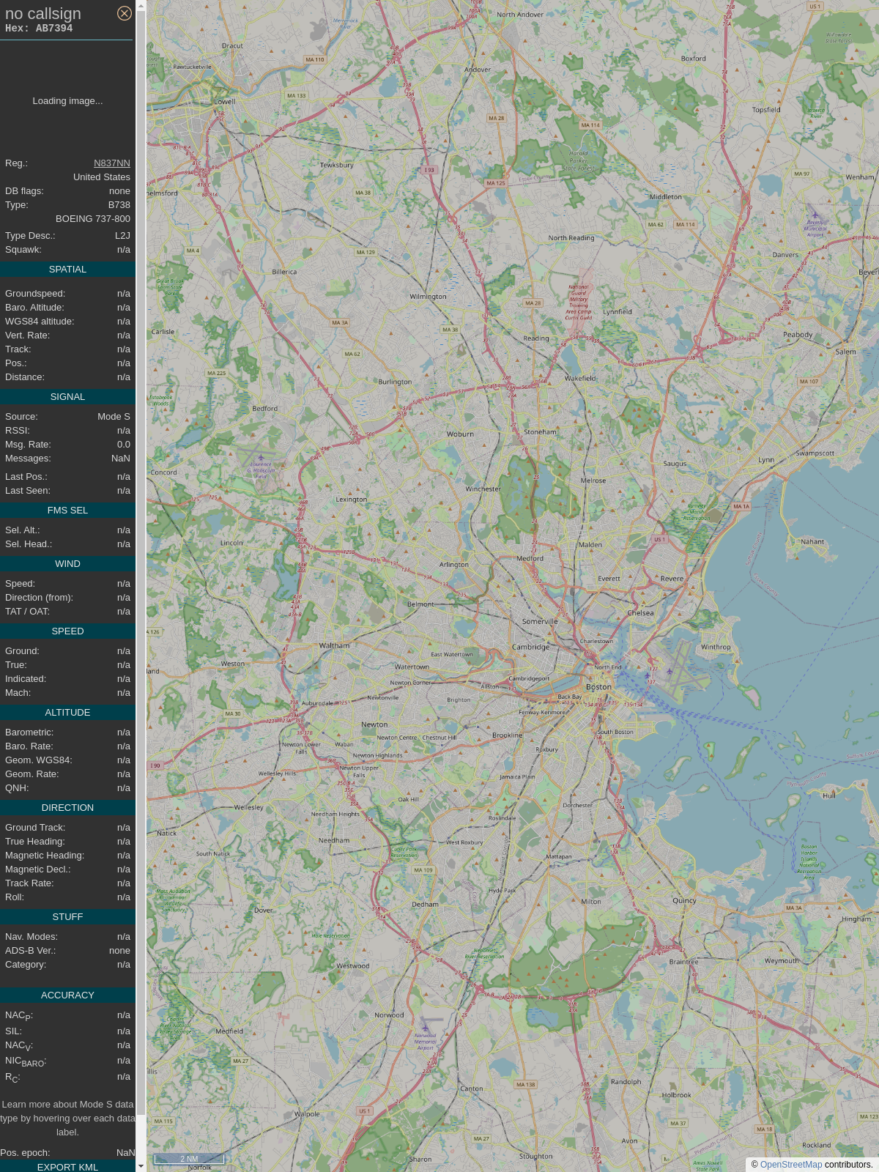Click the sidebar scroll-up arrow
Screen dimensions: 879x1172
141,5
